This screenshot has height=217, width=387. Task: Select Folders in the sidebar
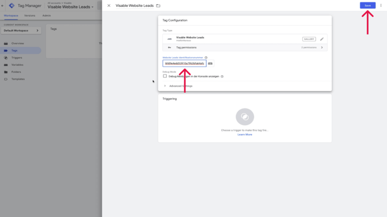click(16, 72)
